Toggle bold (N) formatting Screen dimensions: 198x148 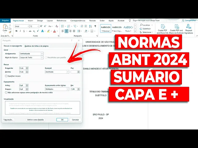click(x=16, y=31)
